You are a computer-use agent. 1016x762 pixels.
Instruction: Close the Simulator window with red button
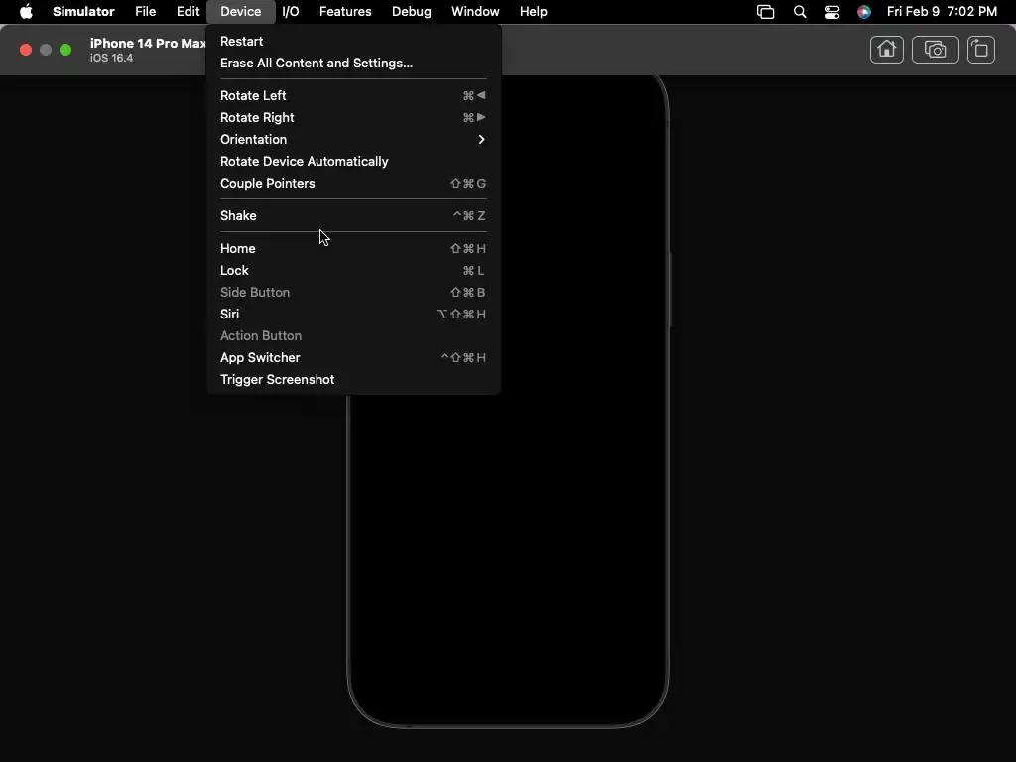pyautogui.click(x=26, y=50)
